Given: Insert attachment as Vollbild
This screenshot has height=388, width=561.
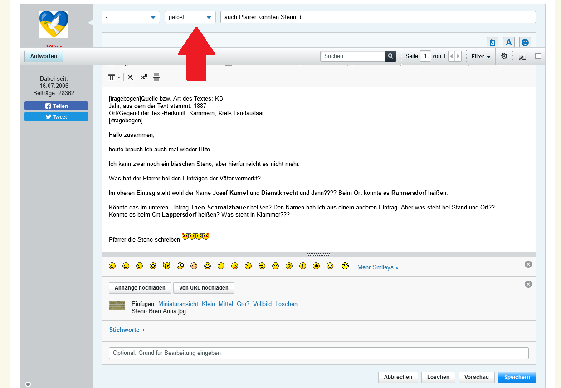Looking at the screenshot, I should pos(261,304).
